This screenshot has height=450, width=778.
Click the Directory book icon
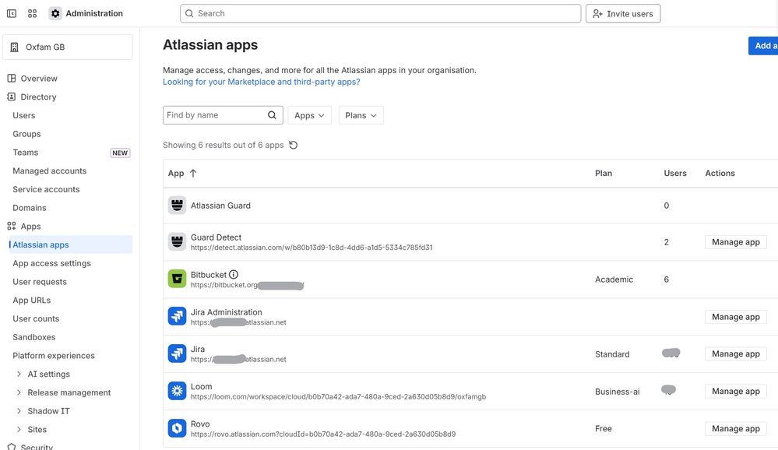click(12, 97)
